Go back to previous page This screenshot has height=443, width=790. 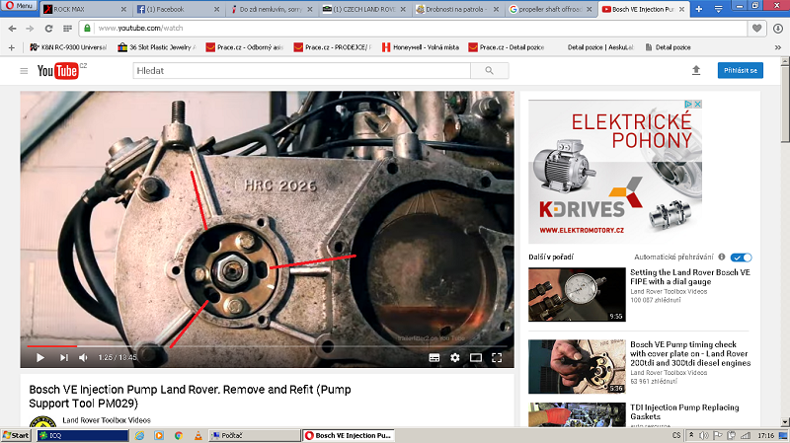(12, 29)
